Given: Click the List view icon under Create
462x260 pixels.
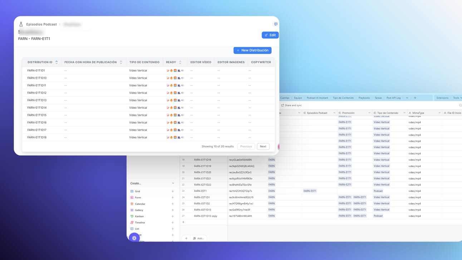Looking at the screenshot, I should tap(132, 229).
